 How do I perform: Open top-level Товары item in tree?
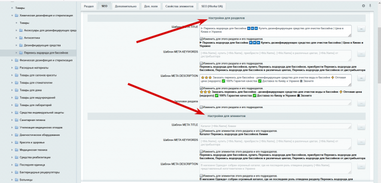point(20,8)
